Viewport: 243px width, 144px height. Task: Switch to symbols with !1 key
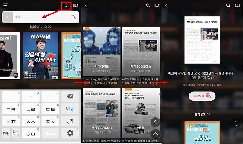6,133
